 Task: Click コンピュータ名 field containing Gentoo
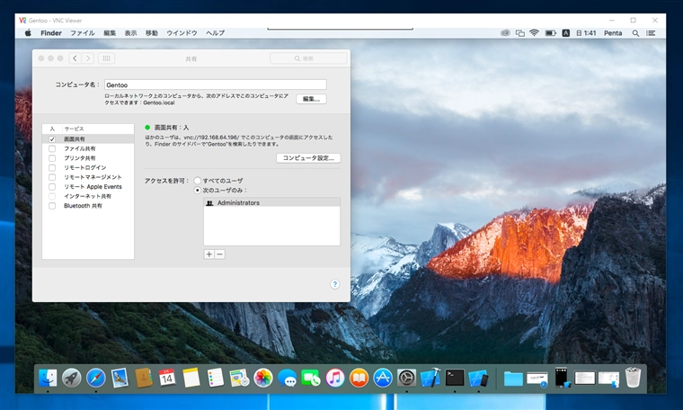click(216, 85)
